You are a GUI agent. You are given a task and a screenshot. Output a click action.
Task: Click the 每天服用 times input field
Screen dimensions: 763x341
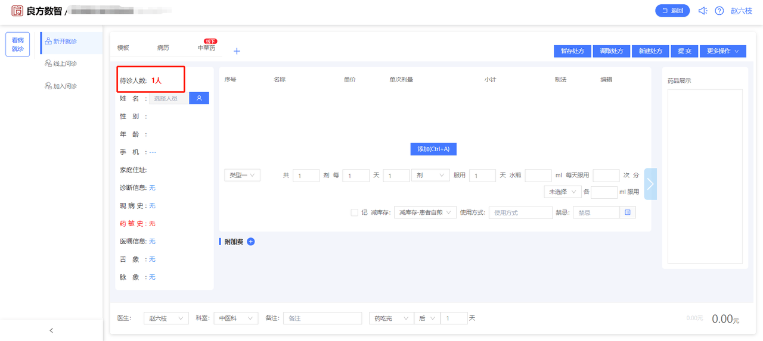click(x=606, y=176)
